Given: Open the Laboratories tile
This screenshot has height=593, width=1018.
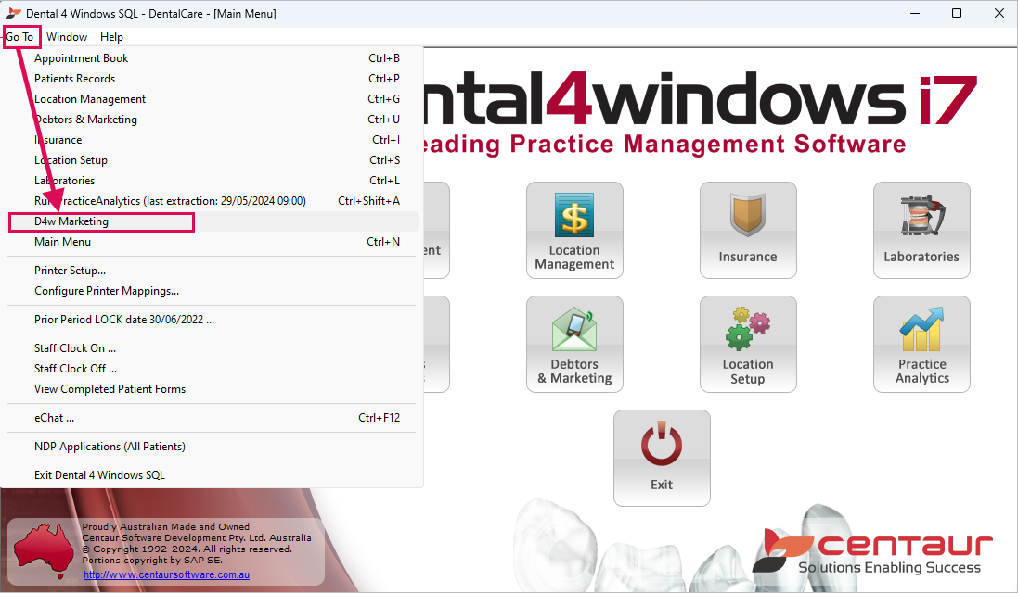Looking at the screenshot, I should coord(921,230).
